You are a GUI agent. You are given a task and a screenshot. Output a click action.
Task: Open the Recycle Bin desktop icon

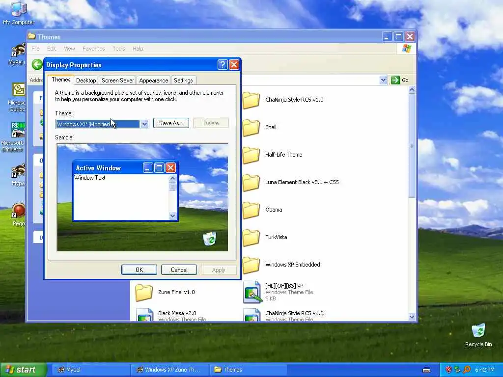[x=478, y=331]
